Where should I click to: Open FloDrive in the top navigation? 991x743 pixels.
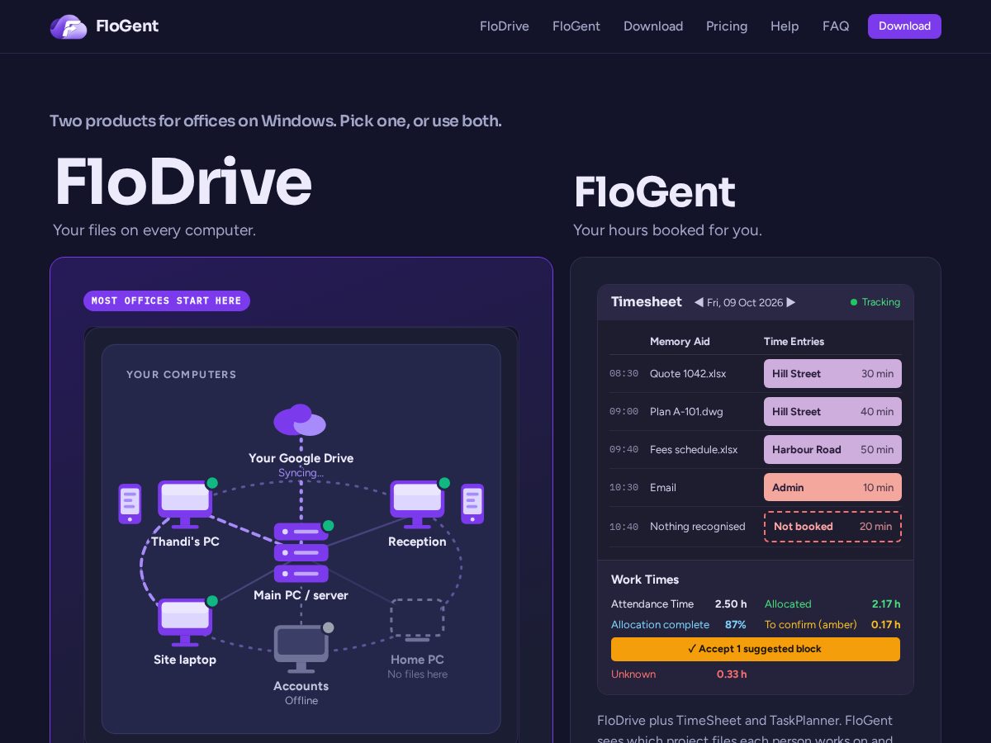click(505, 26)
